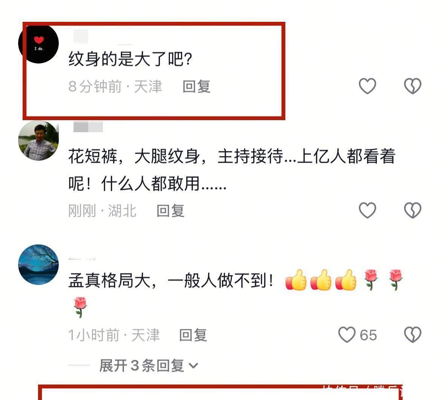This screenshot has height=400, width=441.
Task: Open the blue night lake avatar profile
Action: point(38,264)
